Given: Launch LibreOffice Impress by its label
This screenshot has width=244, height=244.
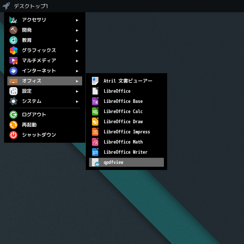Looking at the screenshot, I should pos(127,132).
